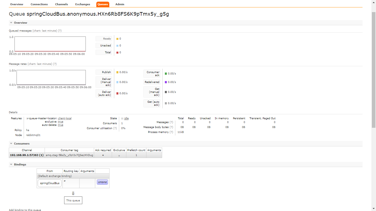Switch to the Overview tab
Image resolution: width=376 pixels, height=211 pixels.
click(17, 4)
